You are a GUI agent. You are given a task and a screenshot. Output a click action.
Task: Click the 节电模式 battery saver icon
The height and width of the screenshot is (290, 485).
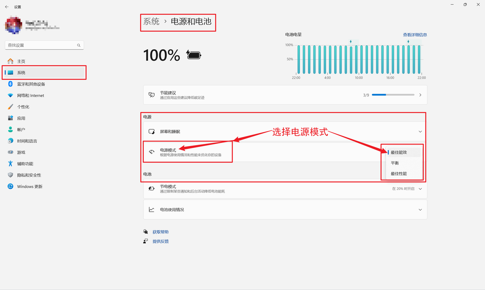[152, 188]
